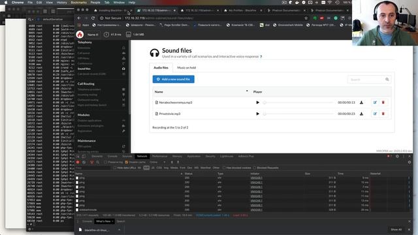The image size is (418, 235).
Task: Open the Chrome File menu
Action: click(x=30, y=3)
